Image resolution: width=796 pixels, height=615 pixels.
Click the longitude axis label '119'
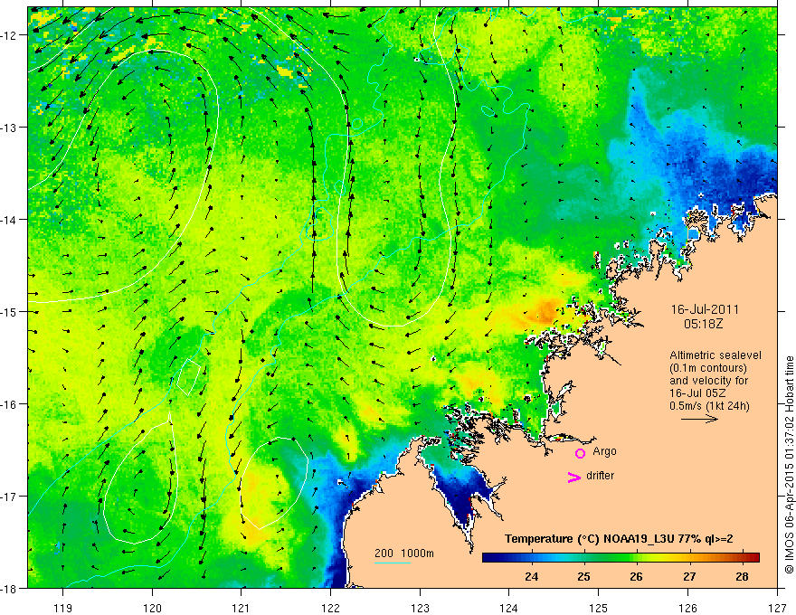pyautogui.click(x=63, y=608)
